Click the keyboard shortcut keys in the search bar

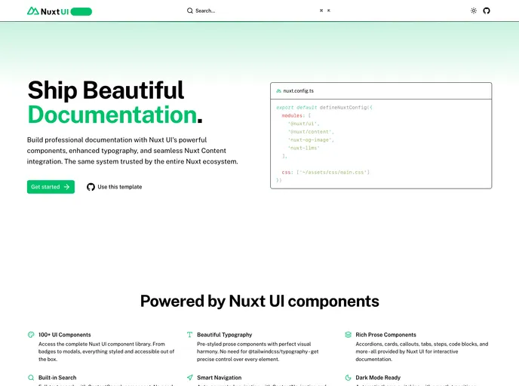(324, 11)
